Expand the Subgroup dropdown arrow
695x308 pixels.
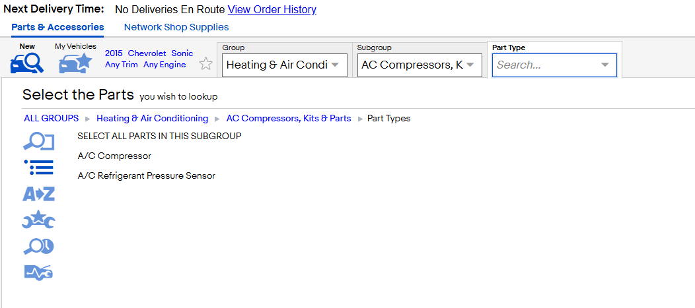click(470, 65)
